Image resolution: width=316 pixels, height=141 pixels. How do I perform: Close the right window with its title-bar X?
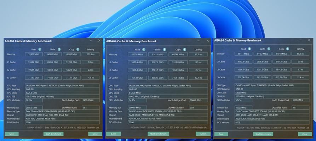[x=309, y=40]
